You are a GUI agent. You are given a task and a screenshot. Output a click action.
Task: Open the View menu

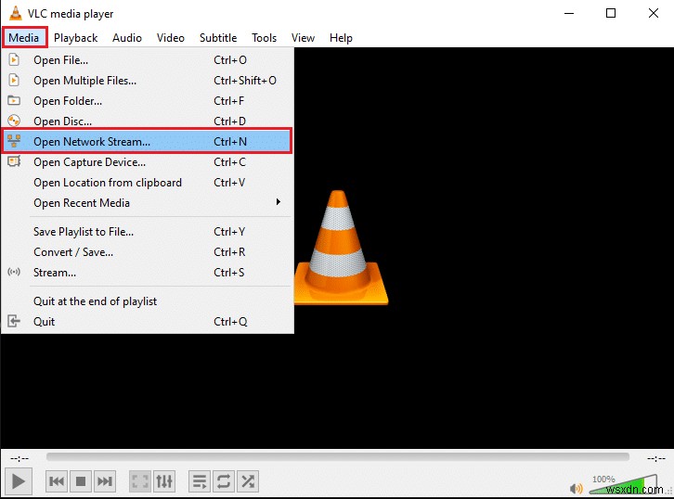303,38
